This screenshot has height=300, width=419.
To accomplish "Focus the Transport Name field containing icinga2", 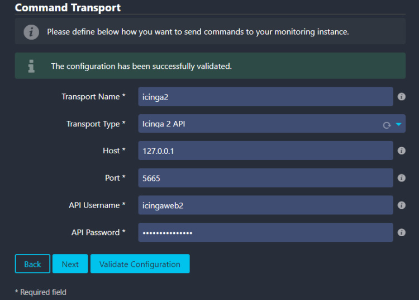I will (x=265, y=97).
